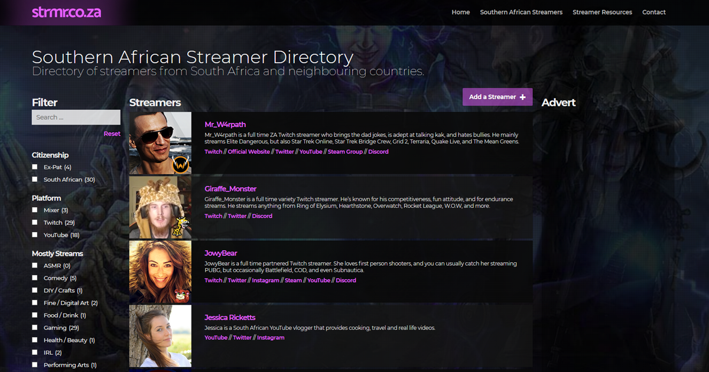The width and height of the screenshot is (709, 372).
Task: Check the Comedy stream filter
Action: [34, 278]
